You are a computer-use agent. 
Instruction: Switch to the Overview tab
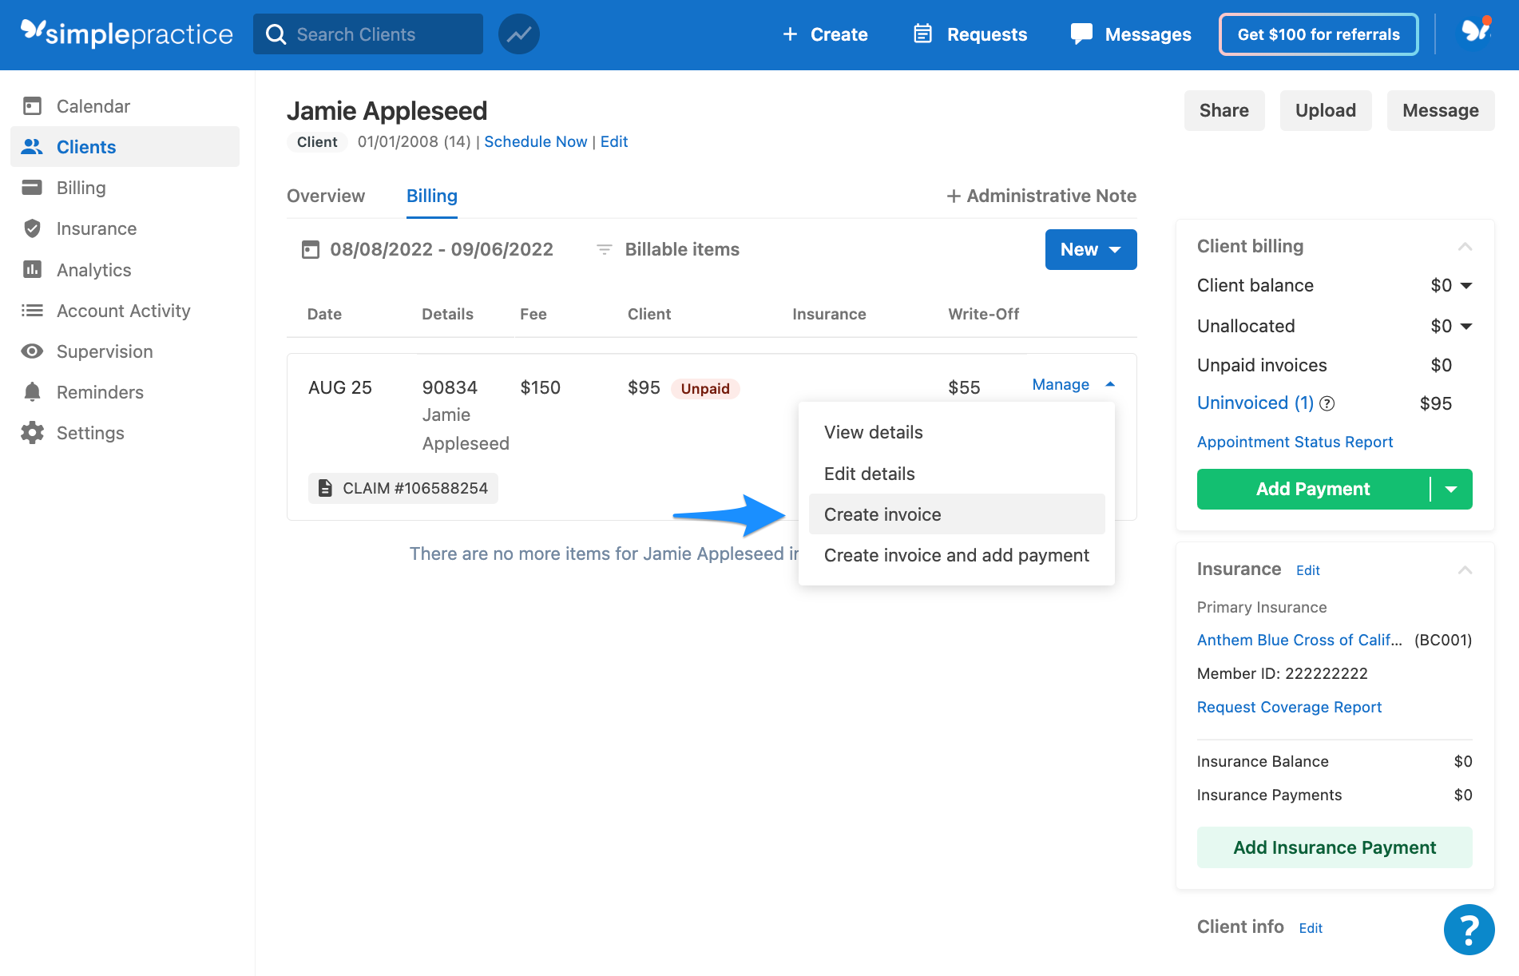tap(326, 196)
